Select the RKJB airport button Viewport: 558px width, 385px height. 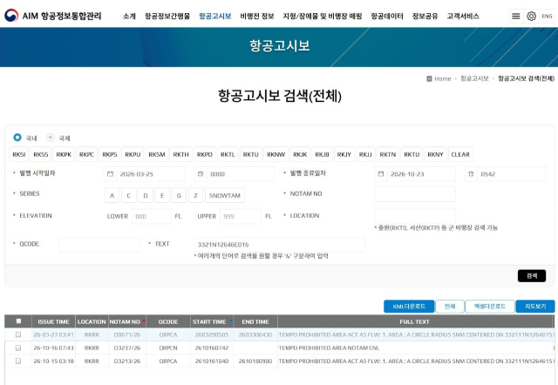point(322,154)
